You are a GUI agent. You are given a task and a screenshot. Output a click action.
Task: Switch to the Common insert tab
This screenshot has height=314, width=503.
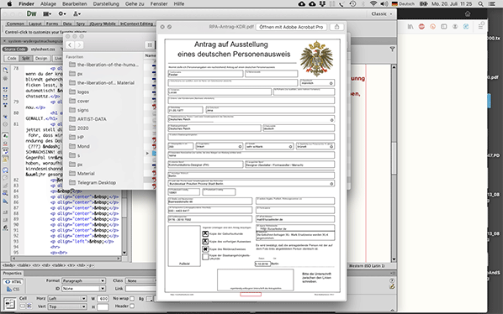[15, 24]
